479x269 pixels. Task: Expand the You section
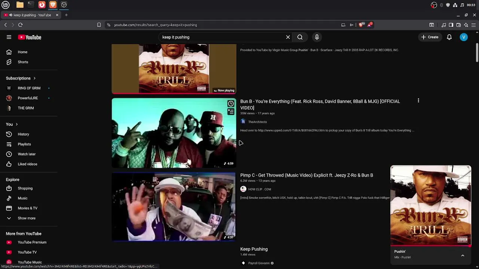[x=12, y=124]
